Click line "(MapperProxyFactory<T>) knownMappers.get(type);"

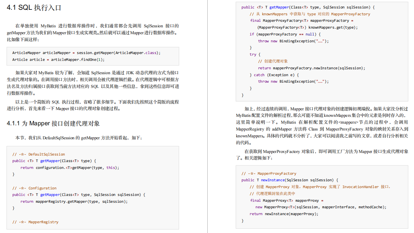pos(308,27)
